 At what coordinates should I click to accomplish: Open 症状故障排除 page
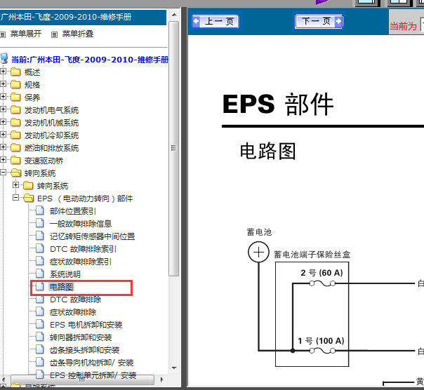coord(73,312)
